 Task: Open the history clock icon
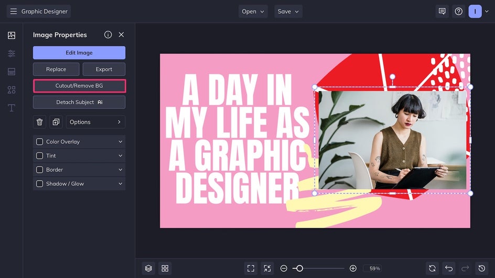(x=482, y=268)
